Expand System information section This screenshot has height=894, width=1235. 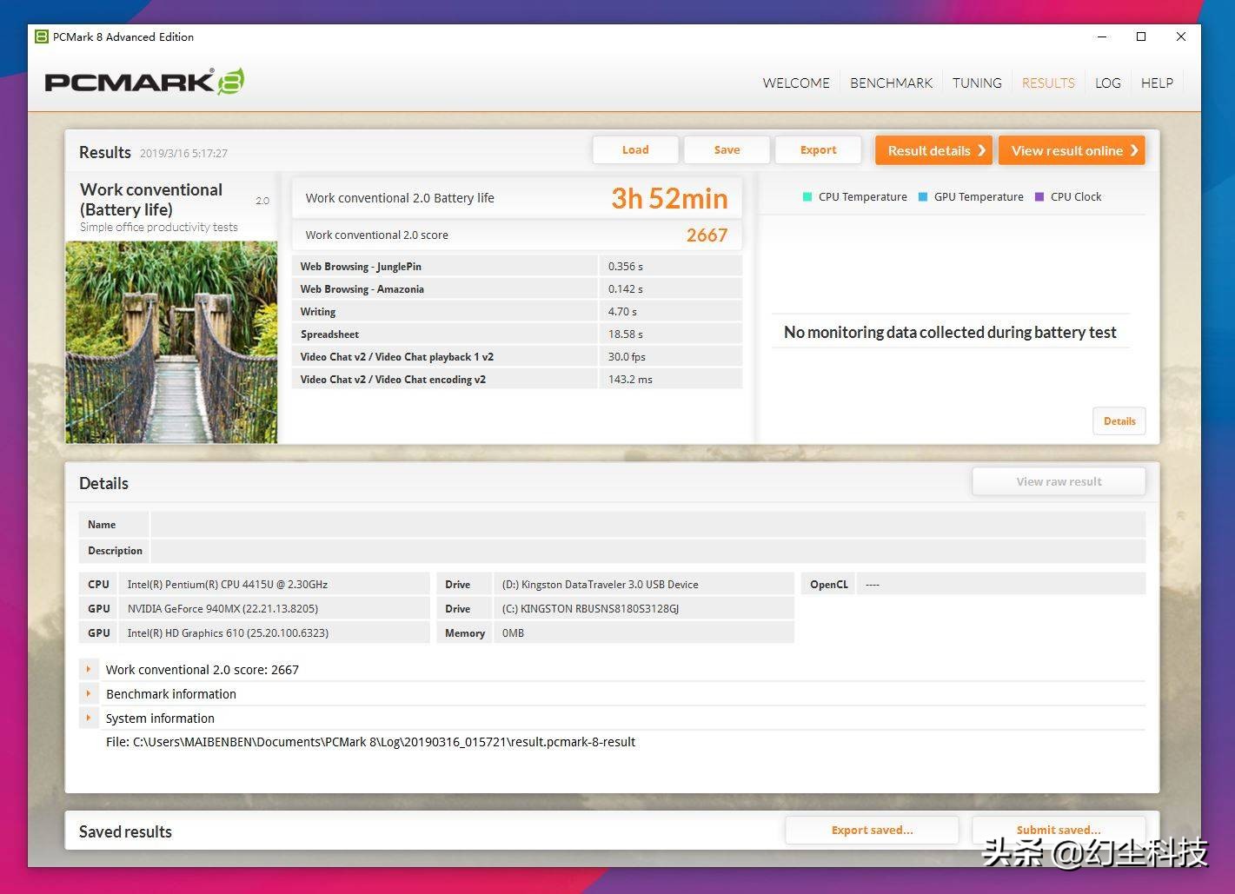[x=89, y=718]
